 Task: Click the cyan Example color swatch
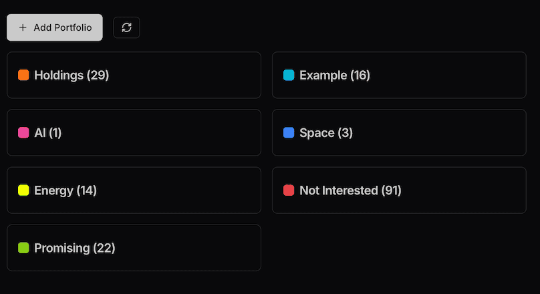coord(289,75)
